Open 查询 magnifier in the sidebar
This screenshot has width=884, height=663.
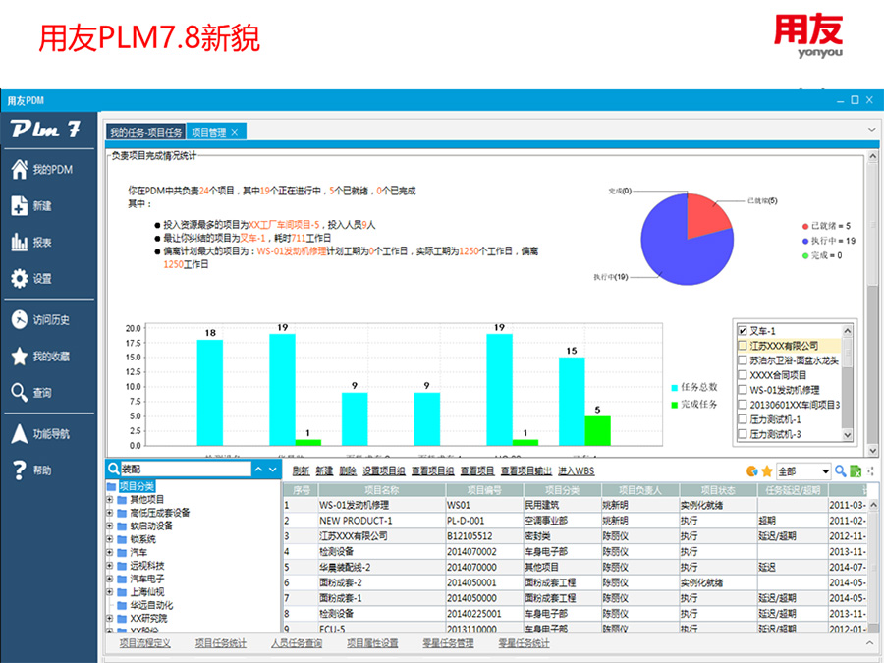[20, 392]
